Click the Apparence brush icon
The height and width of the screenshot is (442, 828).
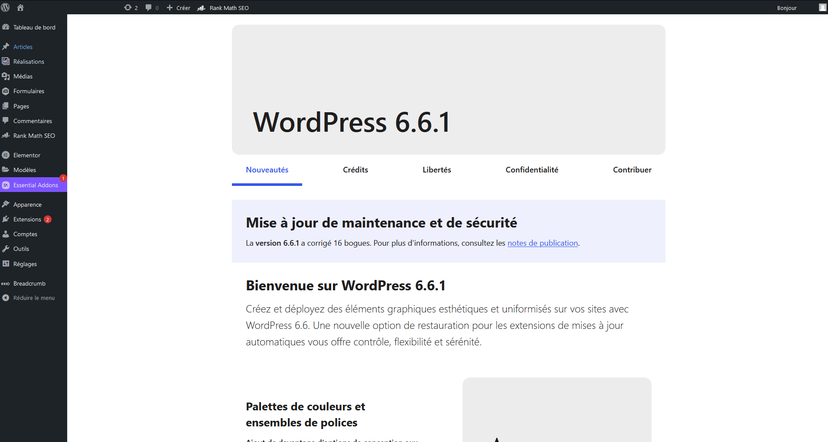click(6, 204)
